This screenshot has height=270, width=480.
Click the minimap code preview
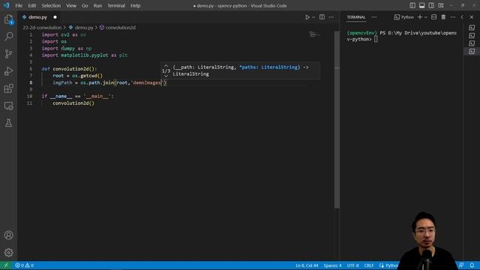[314, 34]
